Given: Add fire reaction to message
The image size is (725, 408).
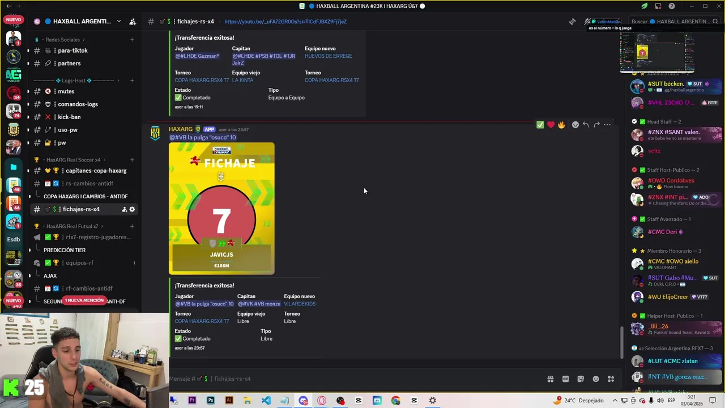Looking at the screenshot, I should click(561, 125).
